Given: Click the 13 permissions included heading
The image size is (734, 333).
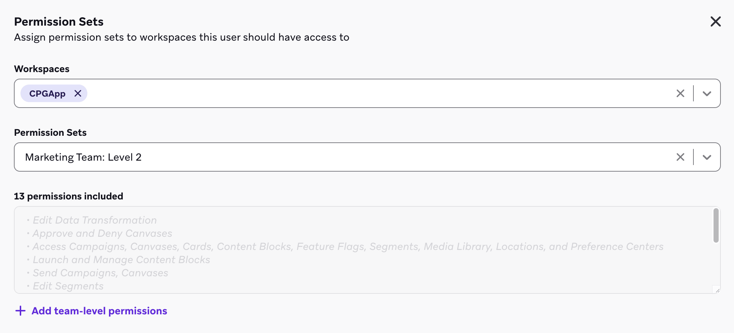Looking at the screenshot, I should pyautogui.click(x=68, y=196).
